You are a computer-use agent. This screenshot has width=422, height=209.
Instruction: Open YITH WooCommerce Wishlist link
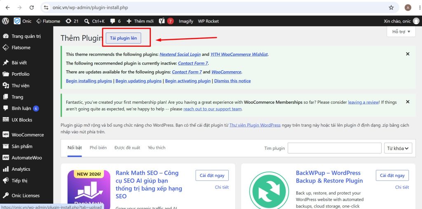tap(239, 54)
